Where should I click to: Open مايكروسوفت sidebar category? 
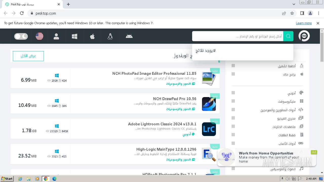click(x=287, y=102)
